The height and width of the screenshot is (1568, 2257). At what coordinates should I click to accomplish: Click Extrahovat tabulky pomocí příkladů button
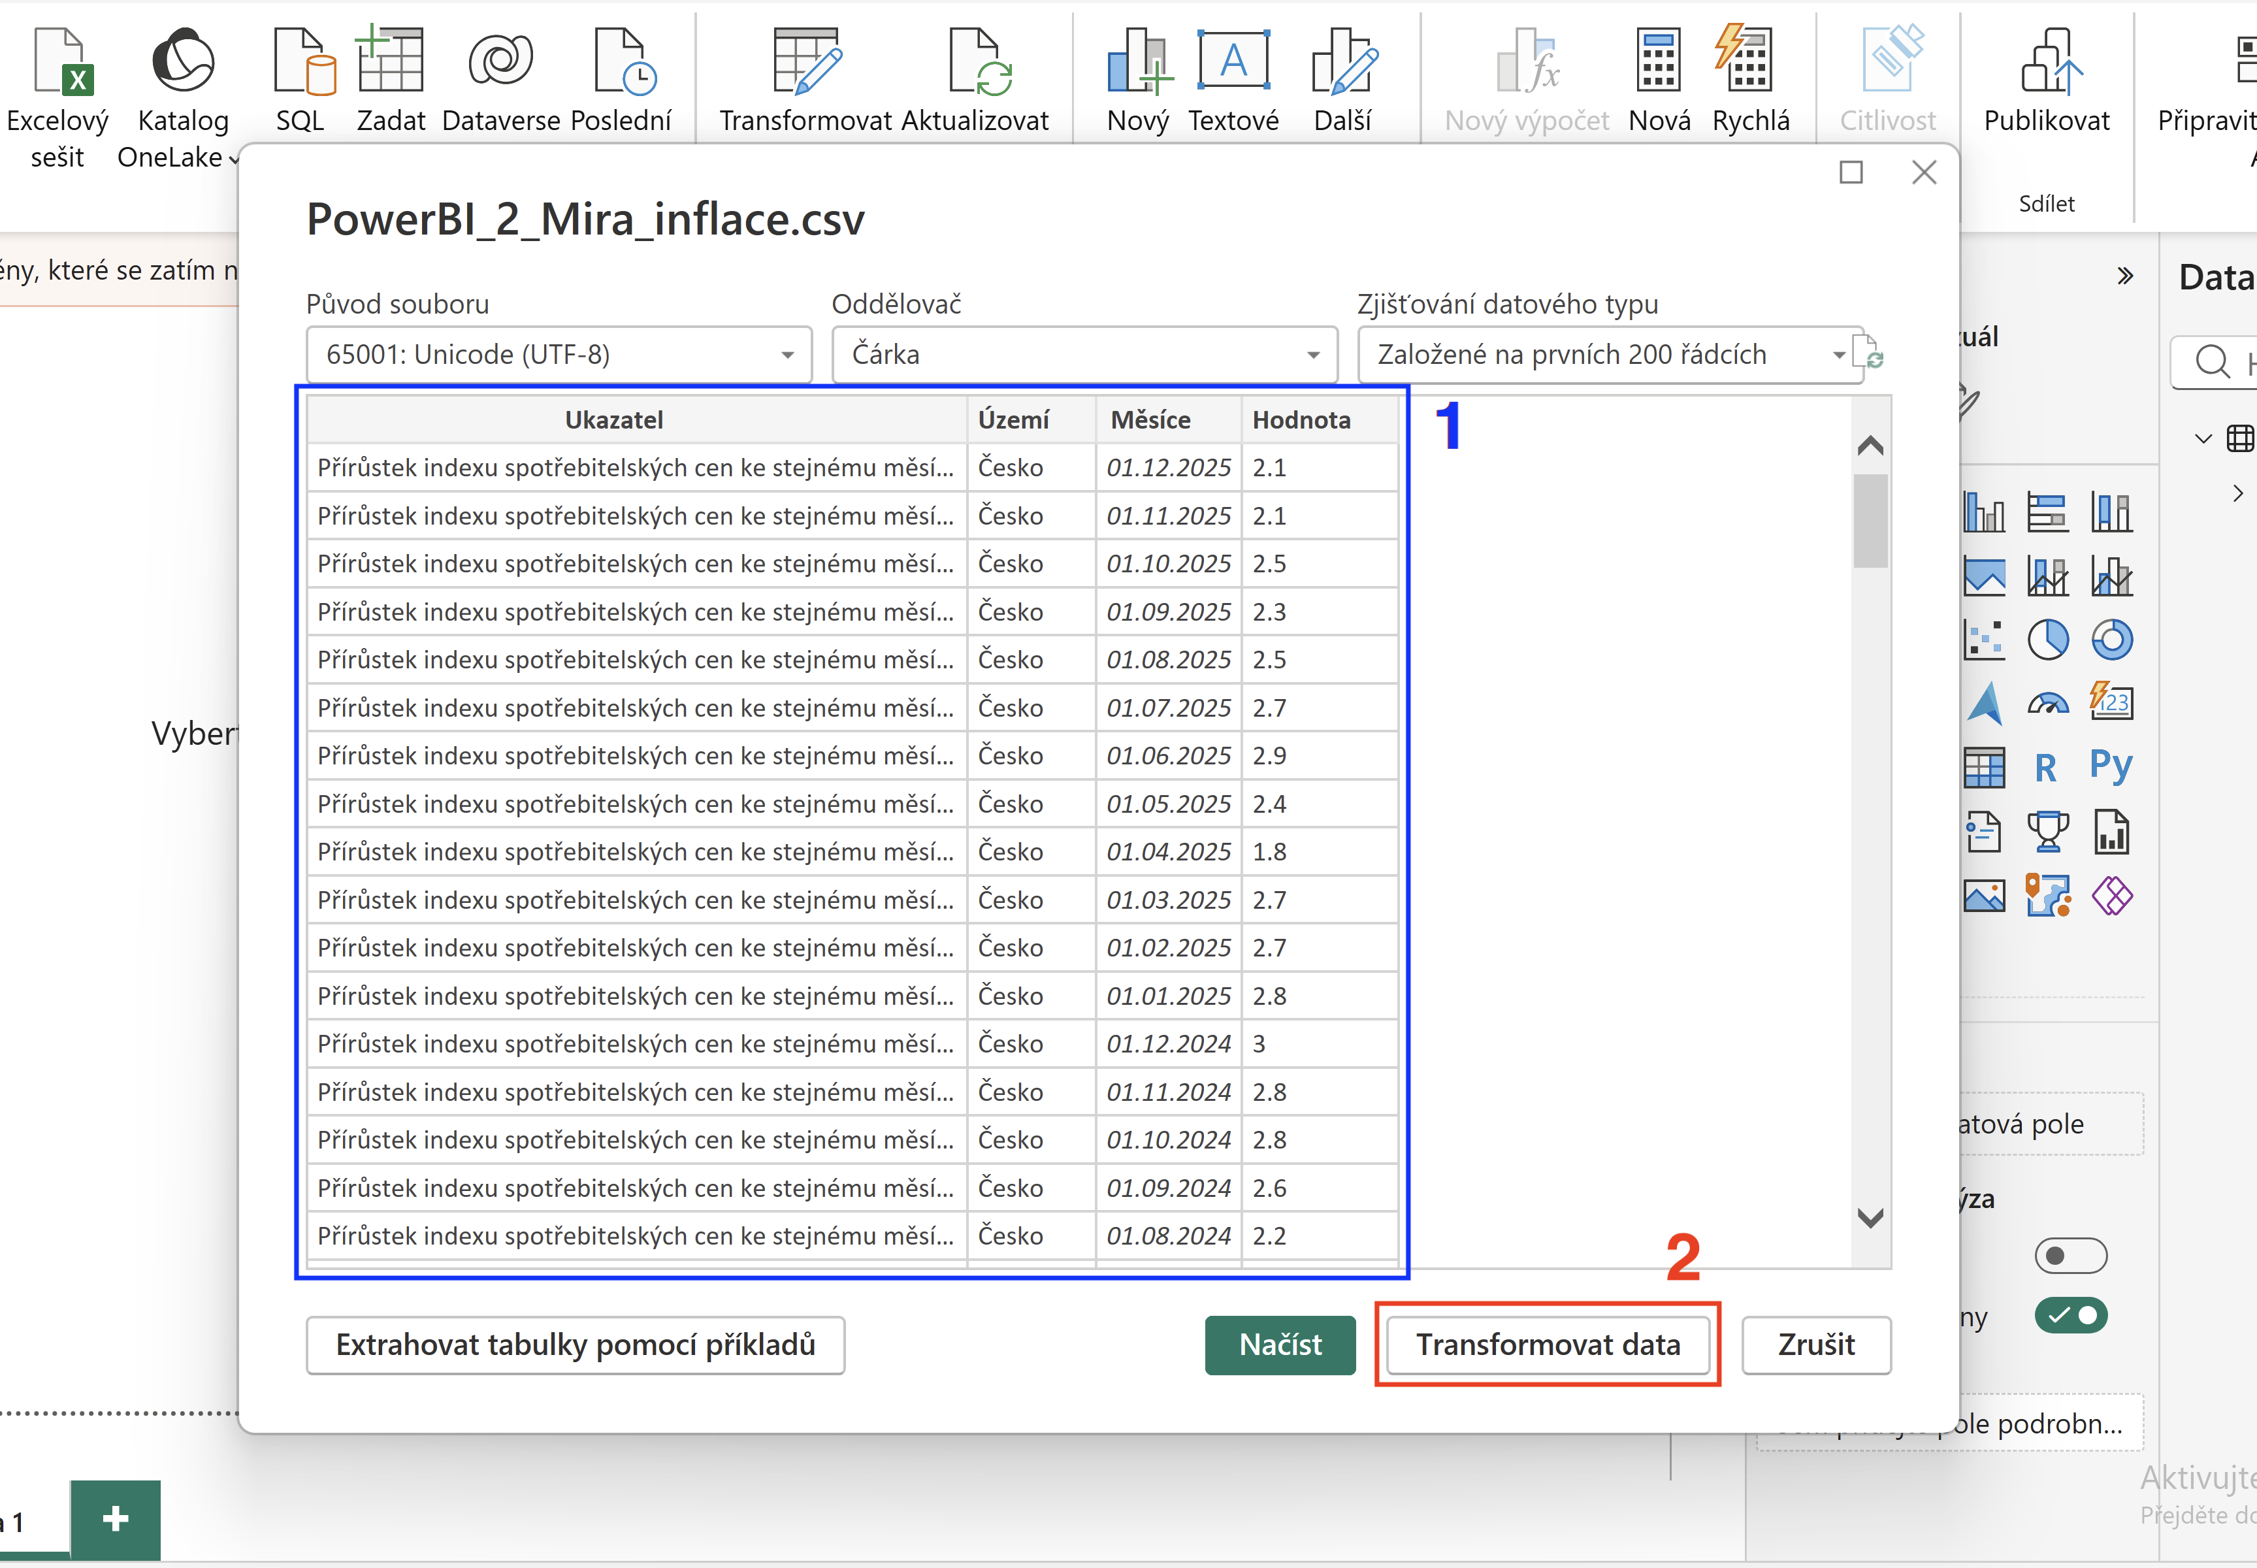576,1344
